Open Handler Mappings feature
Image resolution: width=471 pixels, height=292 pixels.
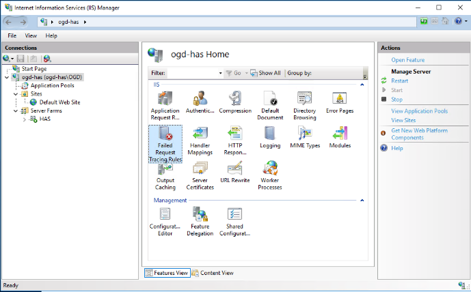pos(200,141)
